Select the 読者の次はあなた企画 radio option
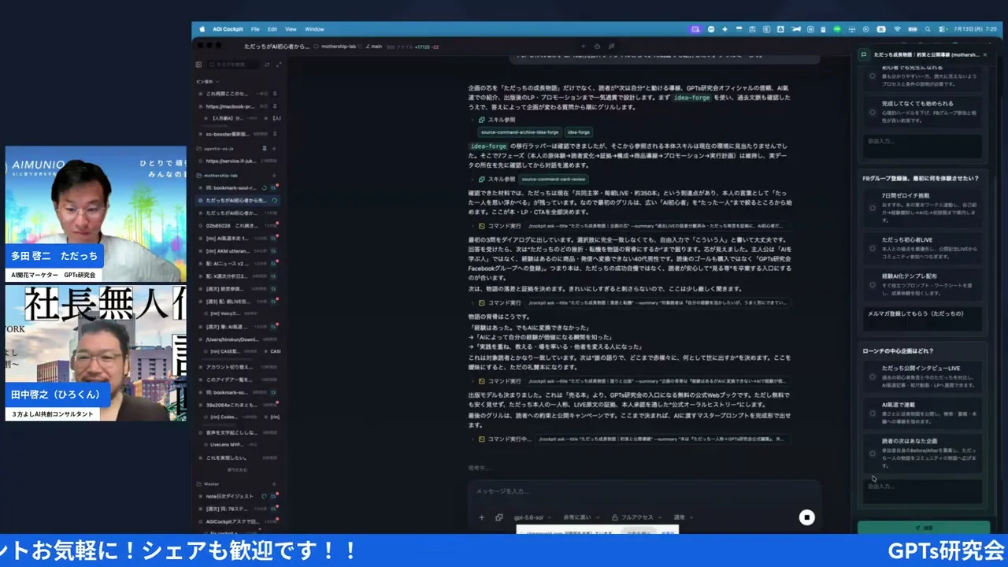 pos(872,454)
